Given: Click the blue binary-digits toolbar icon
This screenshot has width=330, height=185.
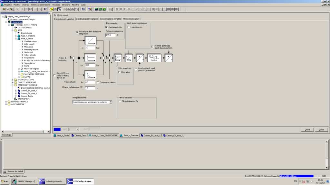Looking at the screenshot, I should (83, 9).
